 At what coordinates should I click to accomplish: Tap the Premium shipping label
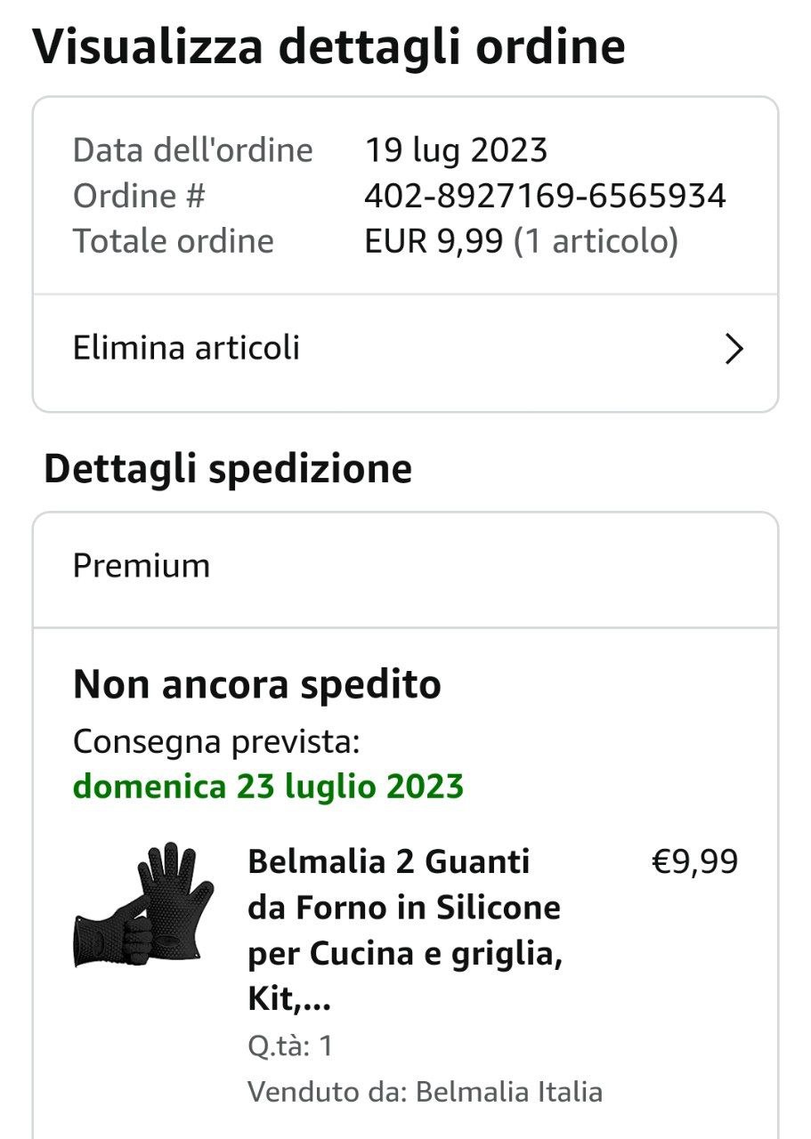(x=142, y=566)
